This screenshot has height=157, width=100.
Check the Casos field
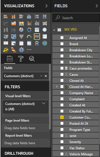[62, 74]
